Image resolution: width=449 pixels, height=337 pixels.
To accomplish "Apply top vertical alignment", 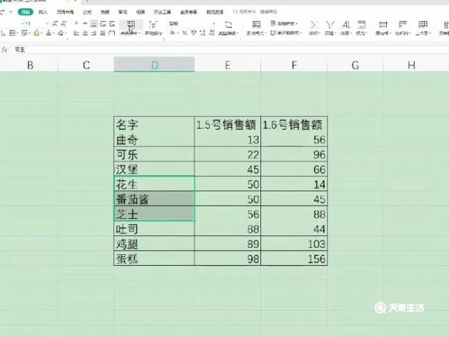I will tap(76, 23).
